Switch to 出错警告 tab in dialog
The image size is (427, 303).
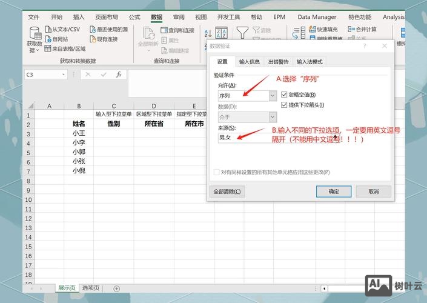(279, 62)
